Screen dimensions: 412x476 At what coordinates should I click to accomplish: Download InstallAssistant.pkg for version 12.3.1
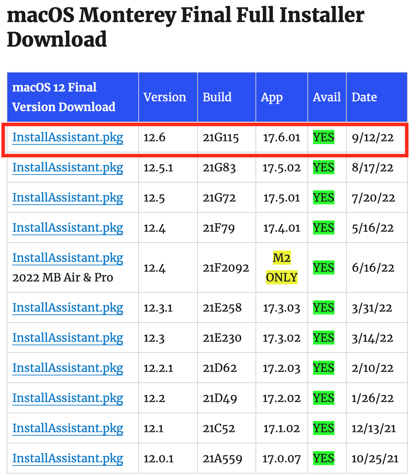68,308
